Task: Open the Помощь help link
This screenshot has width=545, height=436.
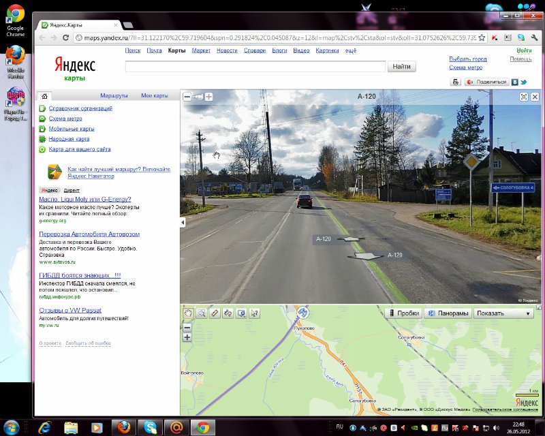Action: tap(520, 59)
